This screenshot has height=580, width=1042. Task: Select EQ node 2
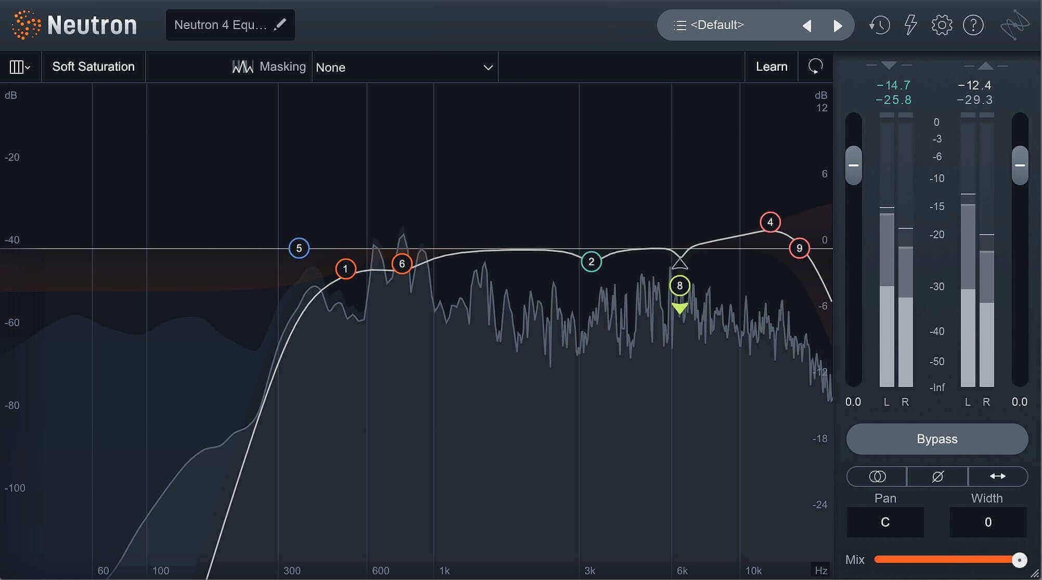(591, 262)
